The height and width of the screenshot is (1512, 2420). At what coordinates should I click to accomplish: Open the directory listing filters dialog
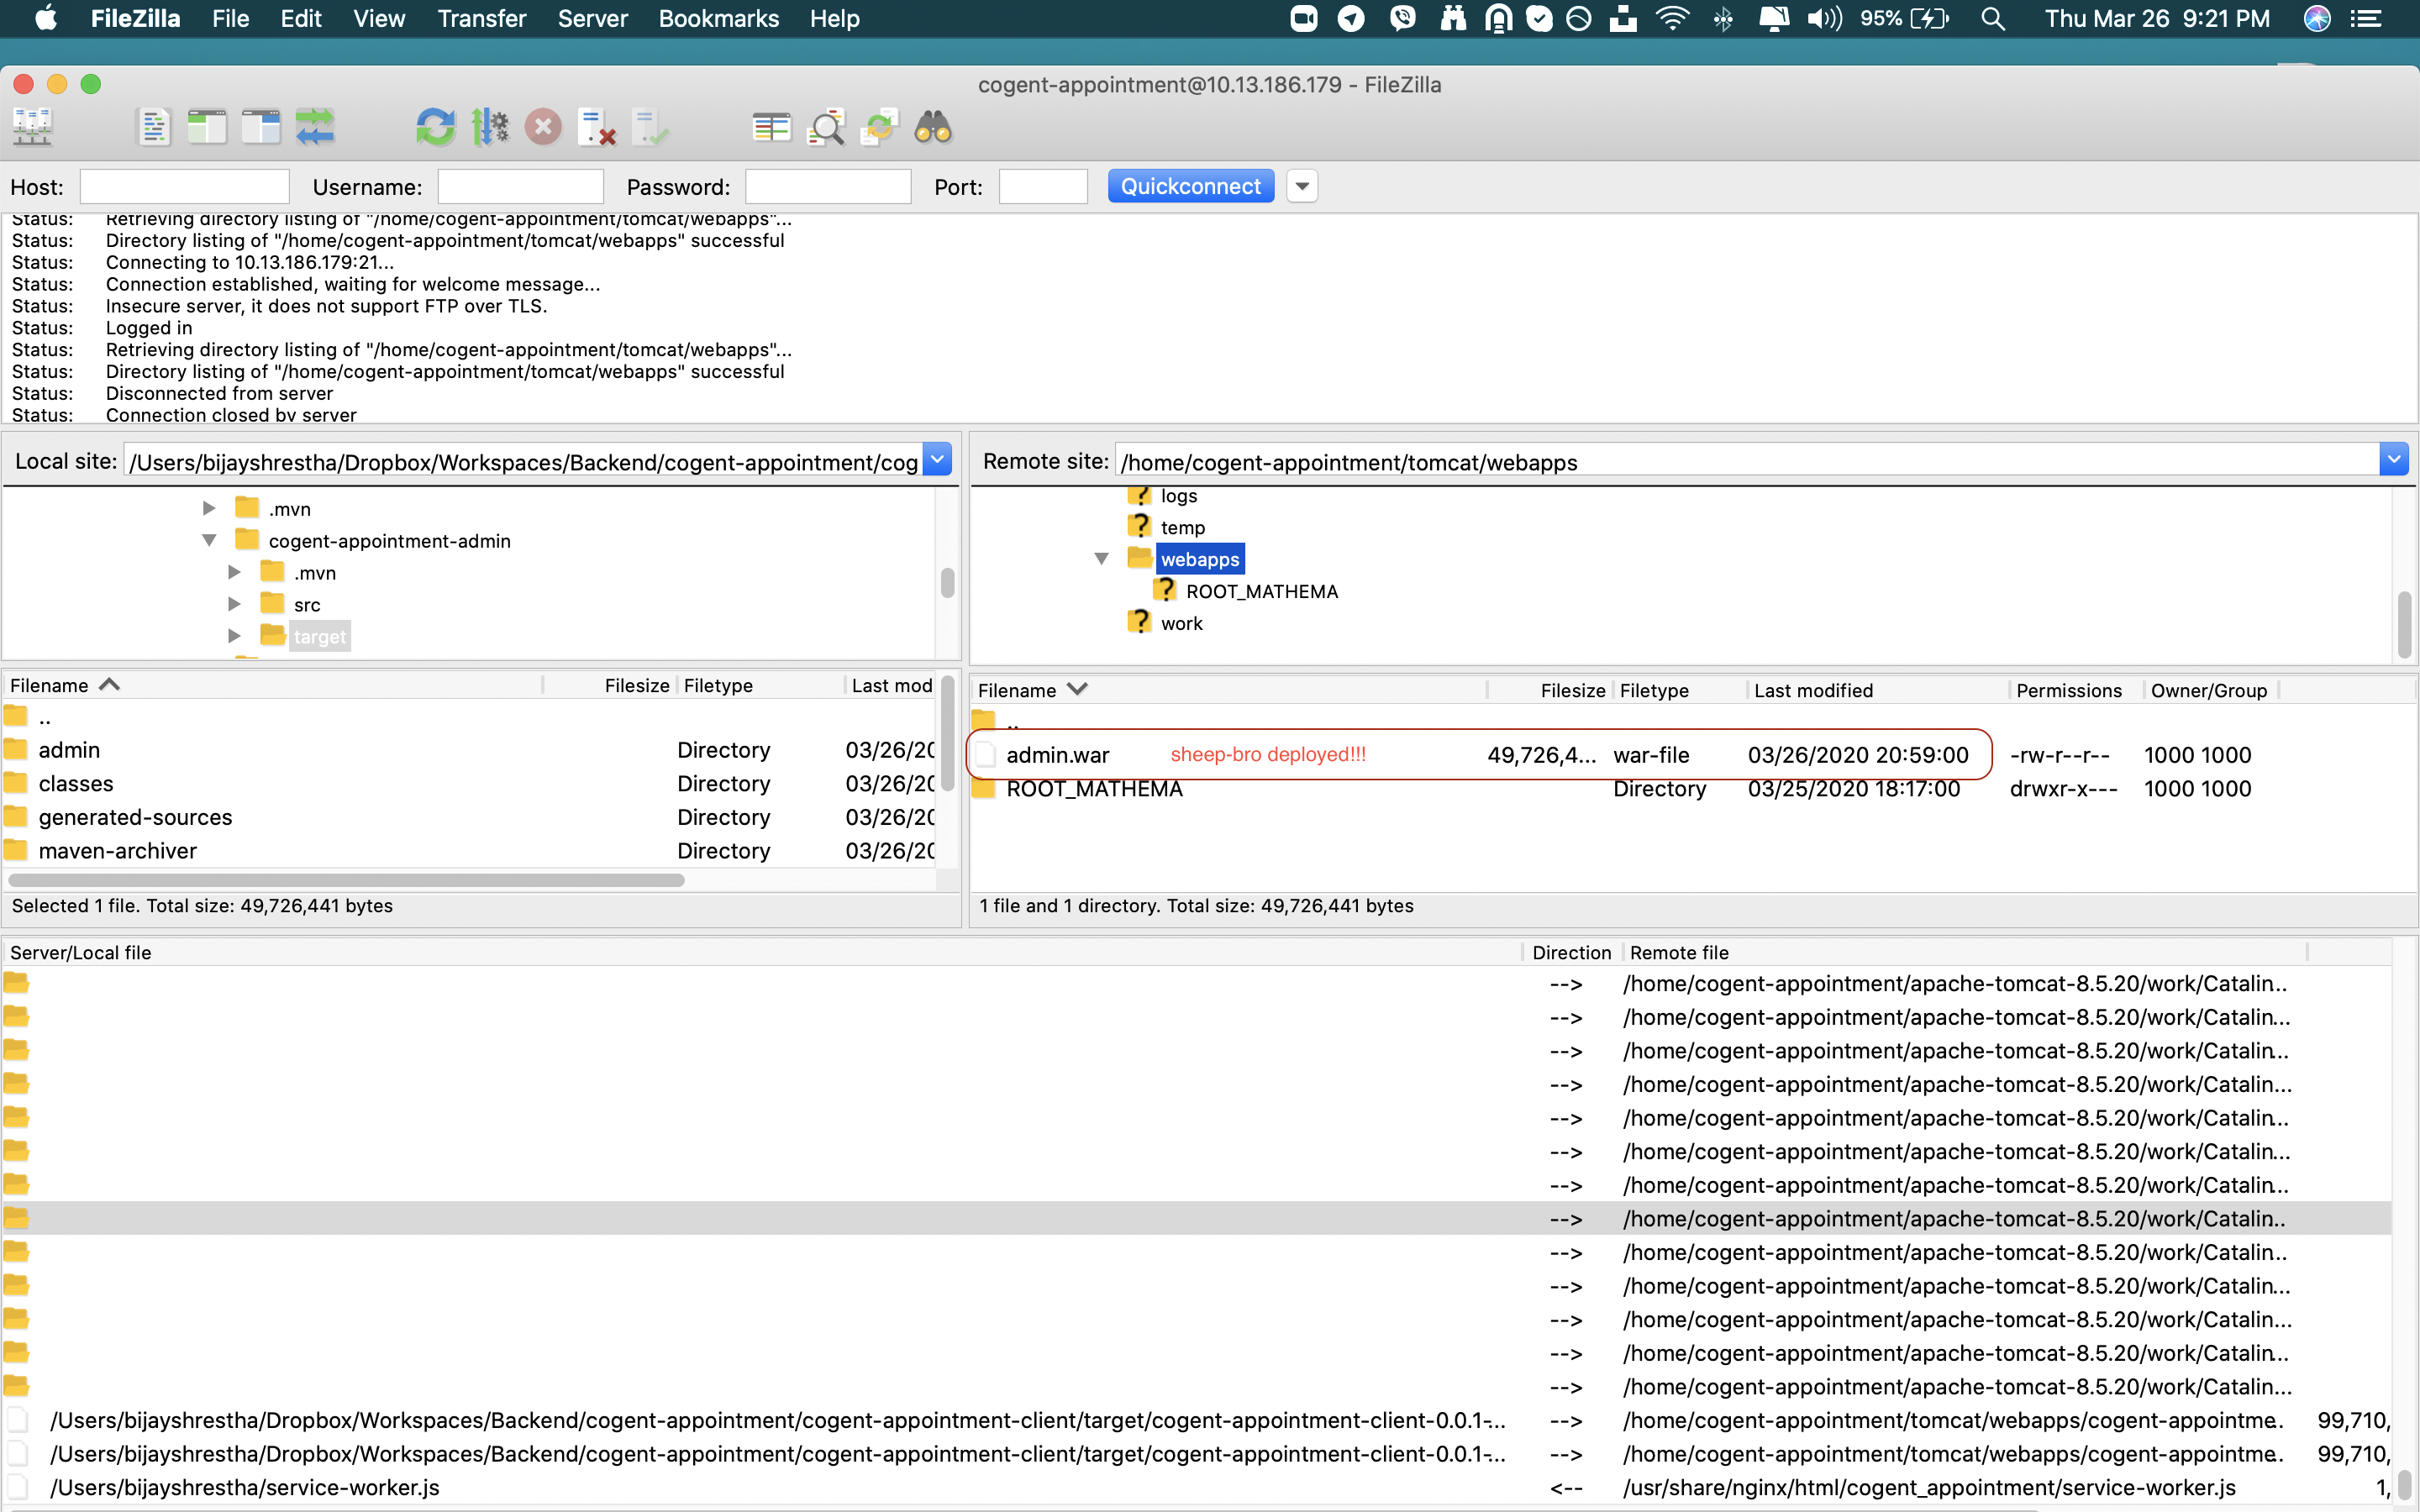(771, 127)
